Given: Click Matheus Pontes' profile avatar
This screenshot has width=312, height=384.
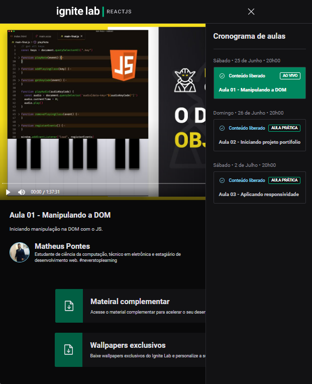Looking at the screenshot, I should coord(20,252).
